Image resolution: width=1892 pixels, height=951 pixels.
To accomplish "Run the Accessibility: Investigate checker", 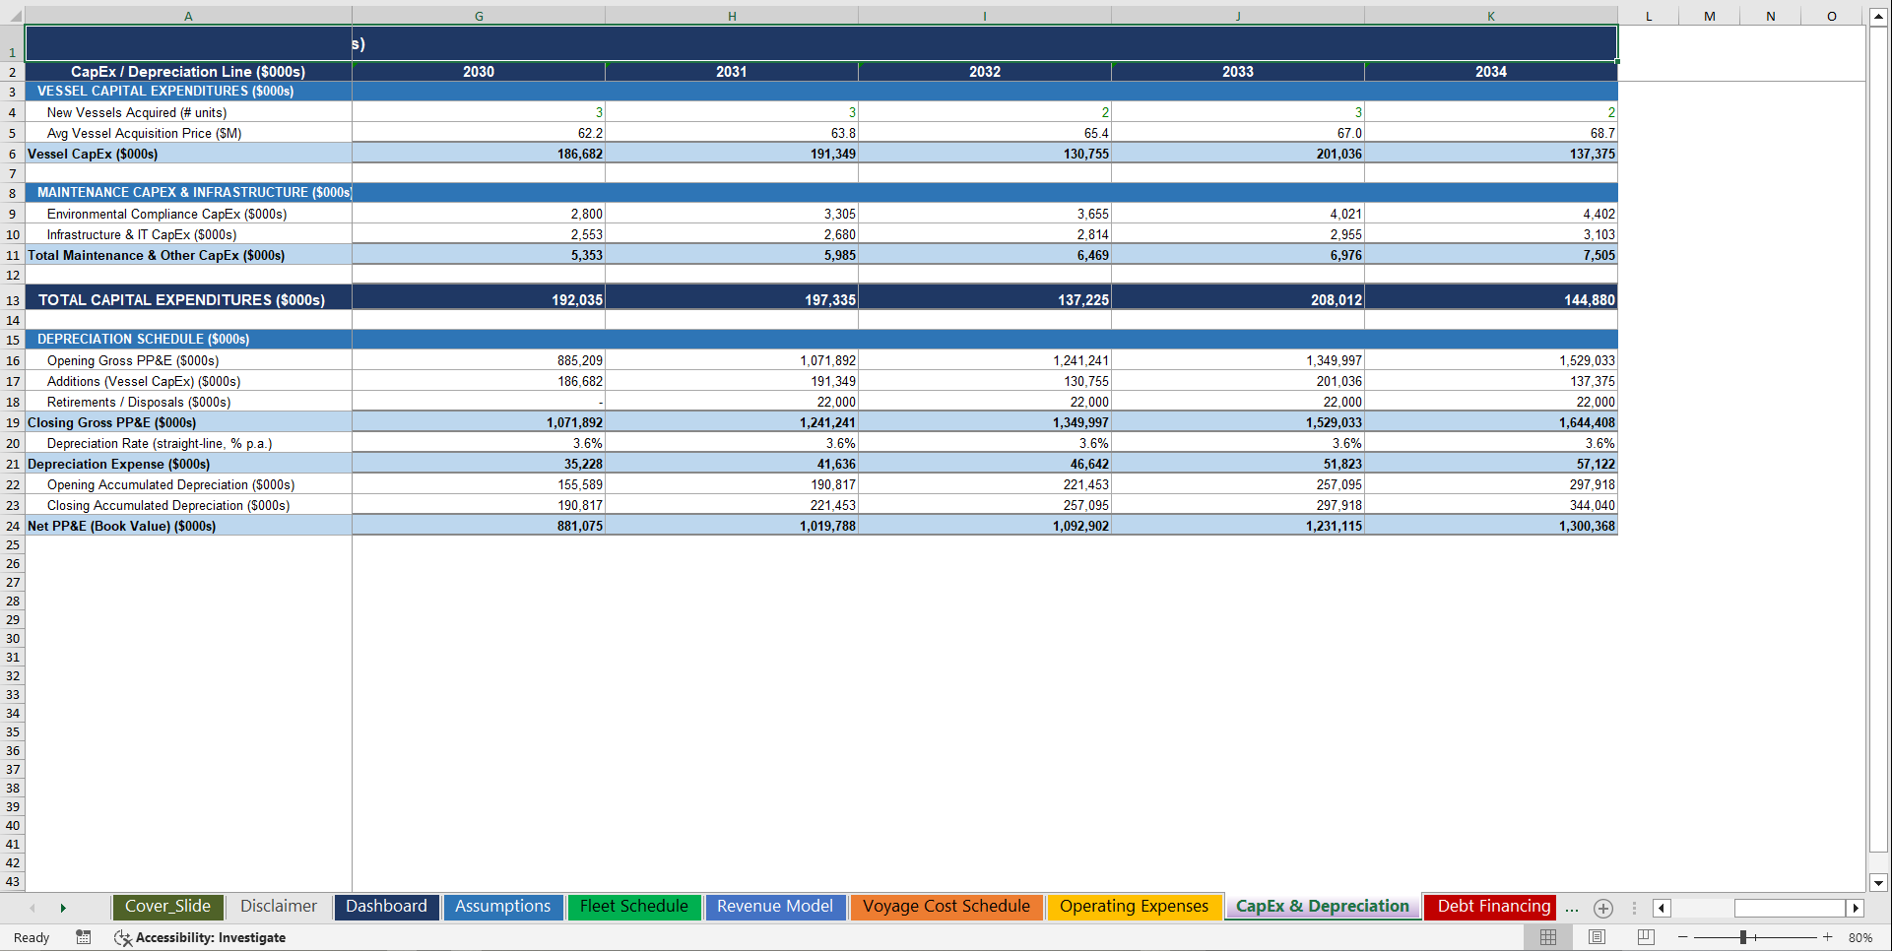I will 201,937.
